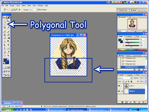149x112 pixels.
Task: Toggle Lock image pixels brush icon
Action: tap(126, 82)
